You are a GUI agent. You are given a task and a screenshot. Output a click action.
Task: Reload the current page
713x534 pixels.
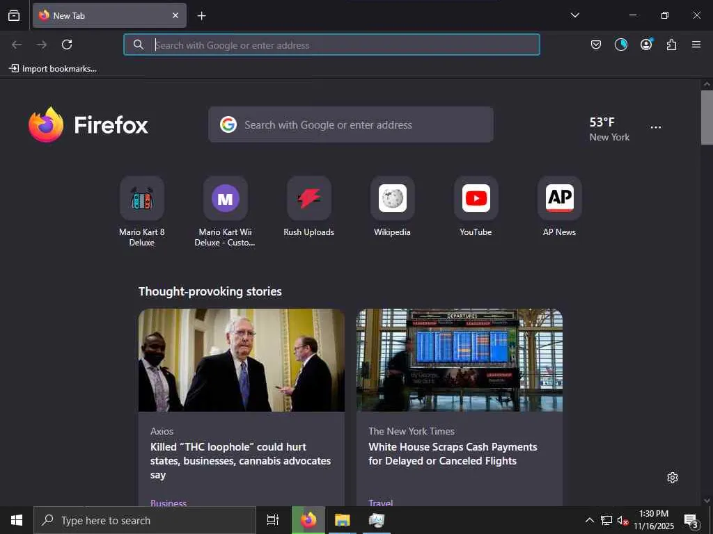(x=67, y=44)
